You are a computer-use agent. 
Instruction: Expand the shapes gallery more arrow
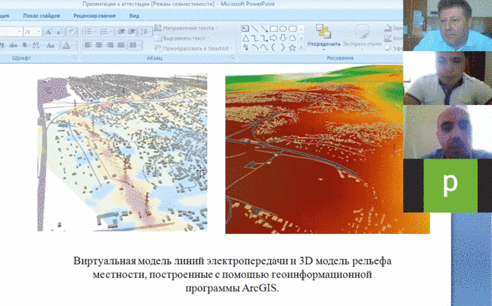coord(302,47)
